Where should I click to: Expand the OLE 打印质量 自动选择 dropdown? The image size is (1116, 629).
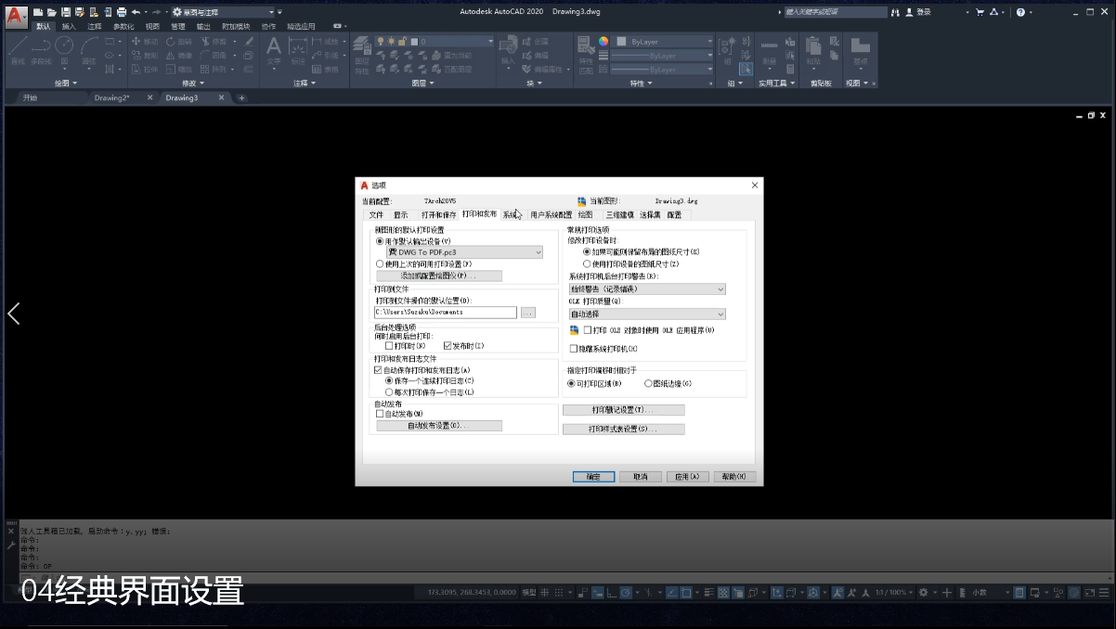646,314
